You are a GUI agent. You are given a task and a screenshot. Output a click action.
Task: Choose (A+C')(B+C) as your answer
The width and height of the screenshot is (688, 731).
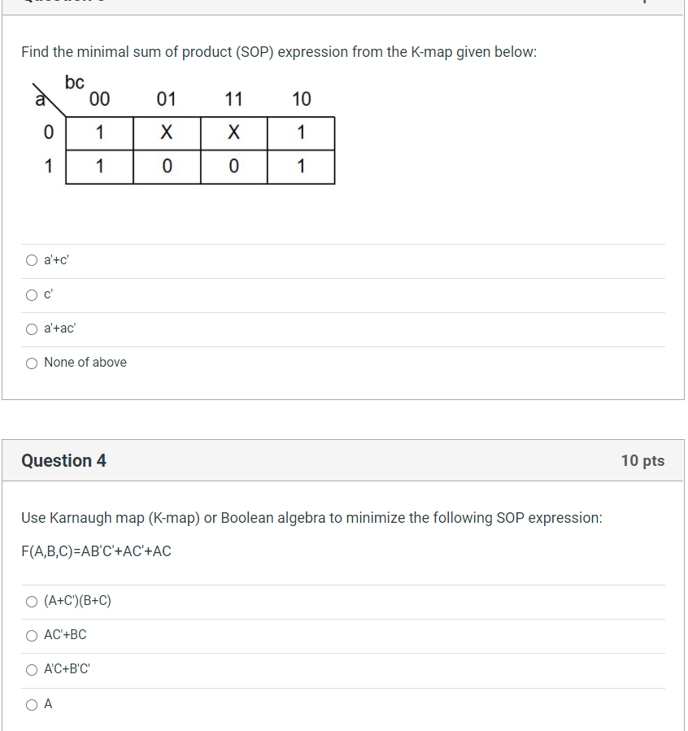point(31,601)
